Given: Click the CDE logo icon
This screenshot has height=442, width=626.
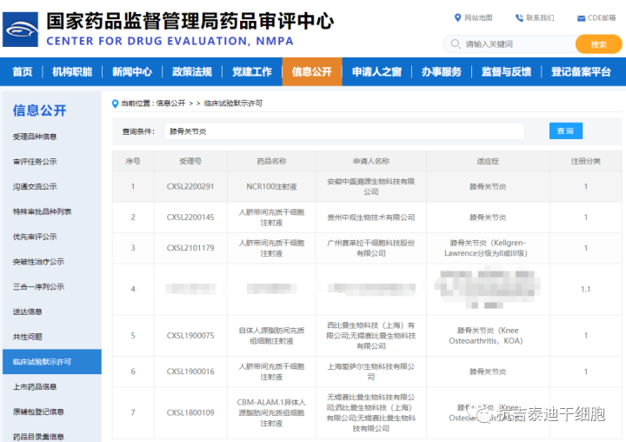Looking at the screenshot, I should click(x=20, y=30).
